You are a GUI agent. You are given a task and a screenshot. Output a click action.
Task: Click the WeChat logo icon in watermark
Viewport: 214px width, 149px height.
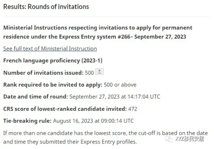tap(169, 139)
